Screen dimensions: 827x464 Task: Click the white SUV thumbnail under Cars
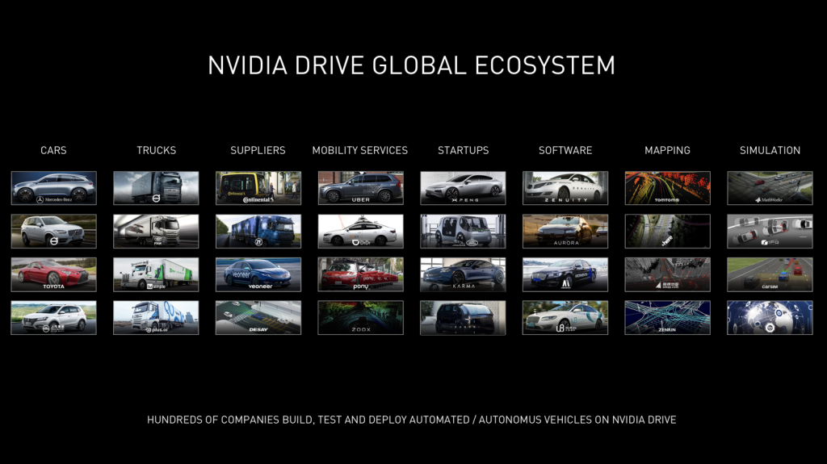pos(54,317)
